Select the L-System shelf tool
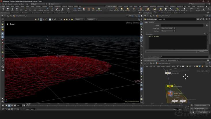 pos(75,9)
